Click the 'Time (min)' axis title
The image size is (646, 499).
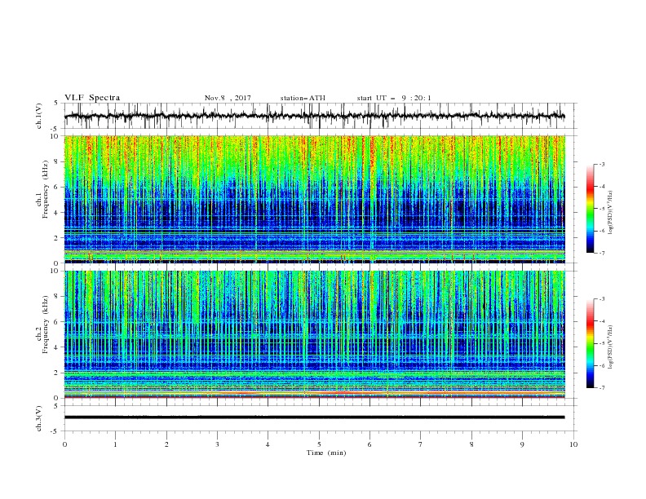[x=326, y=453]
